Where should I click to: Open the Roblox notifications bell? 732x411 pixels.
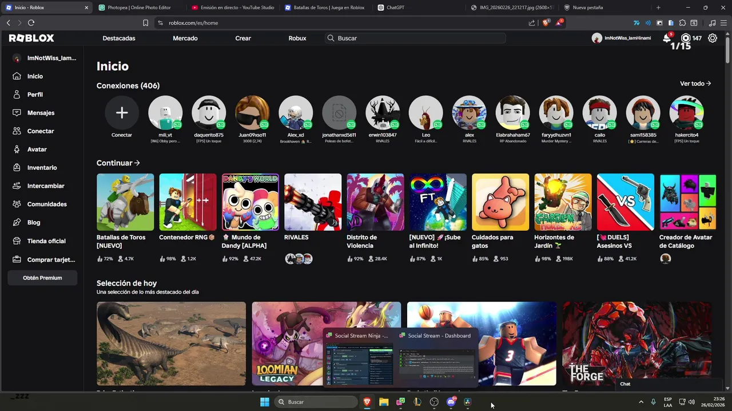(x=667, y=38)
